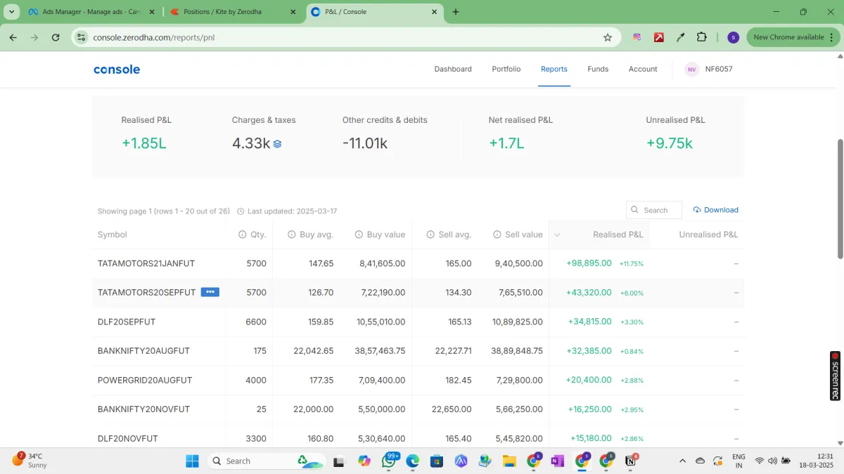Open the screenrec recorder side widget
This screenshot has height=474, width=844.
[x=835, y=376]
